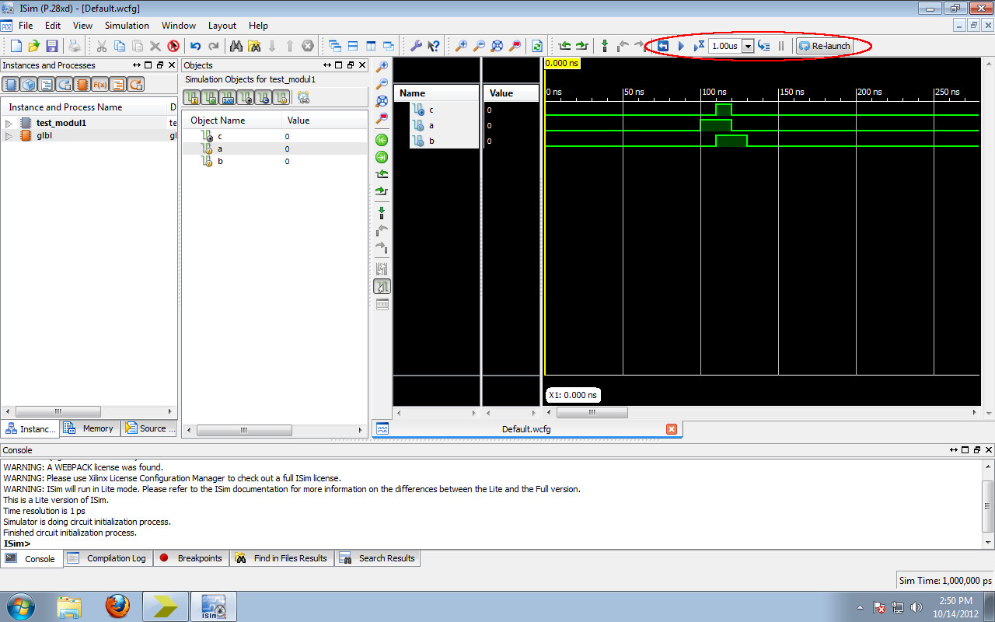Run the simulation using the Run icon
Screen dimensions: 995x622
click(x=681, y=46)
